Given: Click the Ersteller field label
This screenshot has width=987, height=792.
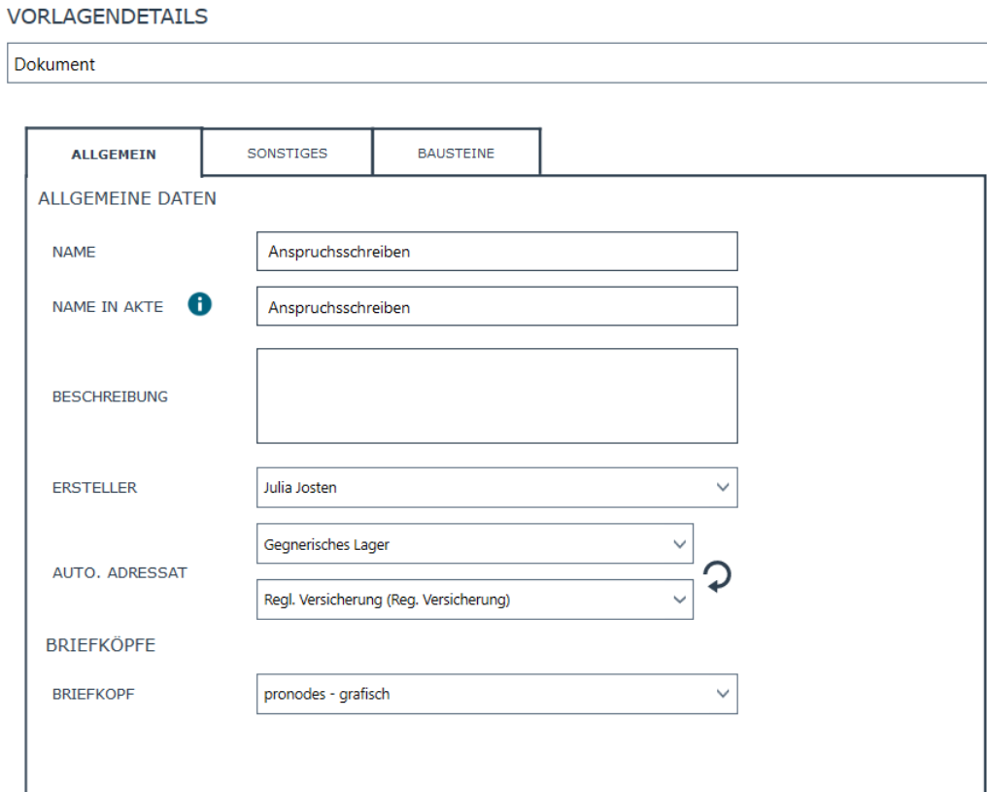Looking at the screenshot, I should tap(94, 488).
